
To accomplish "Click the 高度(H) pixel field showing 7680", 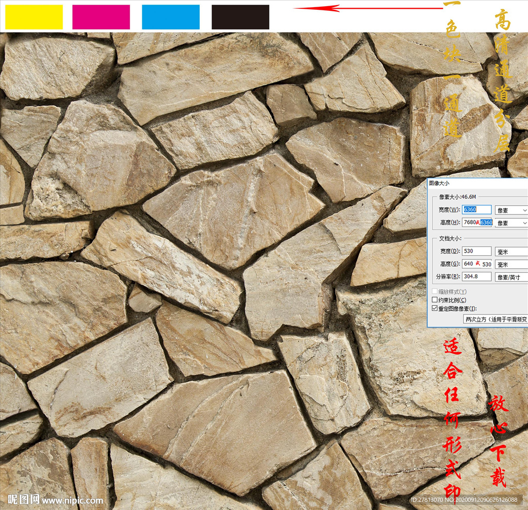I will (x=476, y=222).
